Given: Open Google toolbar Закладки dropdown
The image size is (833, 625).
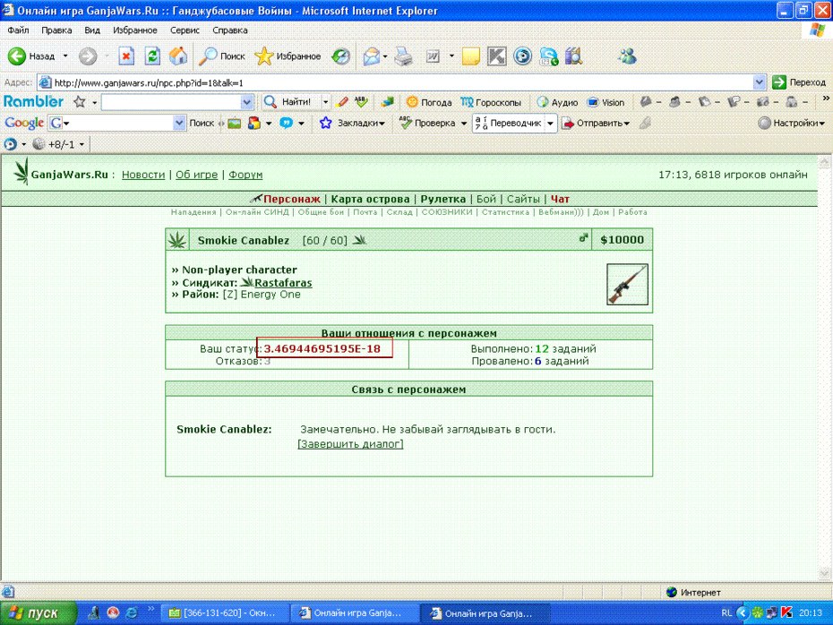Looking at the screenshot, I should (352, 124).
